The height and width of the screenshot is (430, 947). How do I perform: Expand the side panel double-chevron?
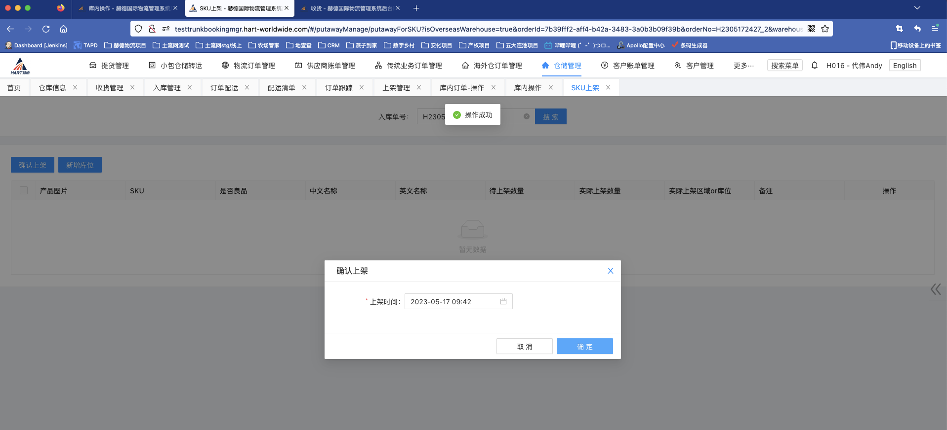point(935,289)
